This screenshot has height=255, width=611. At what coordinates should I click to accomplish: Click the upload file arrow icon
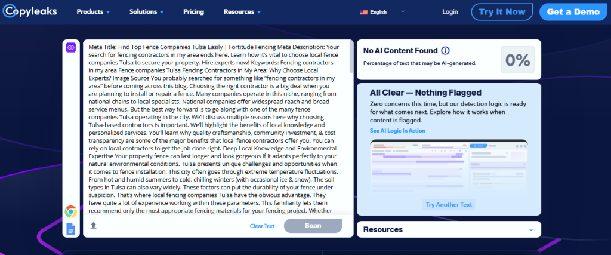click(94, 226)
